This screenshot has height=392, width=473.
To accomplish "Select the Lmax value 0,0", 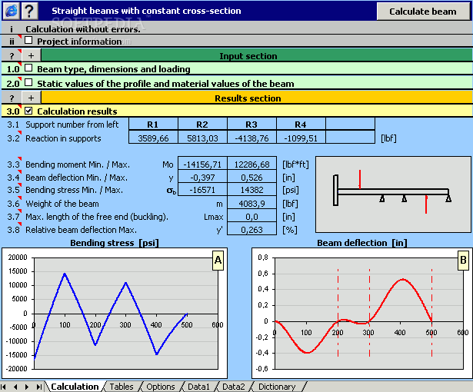I will (252, 217).
